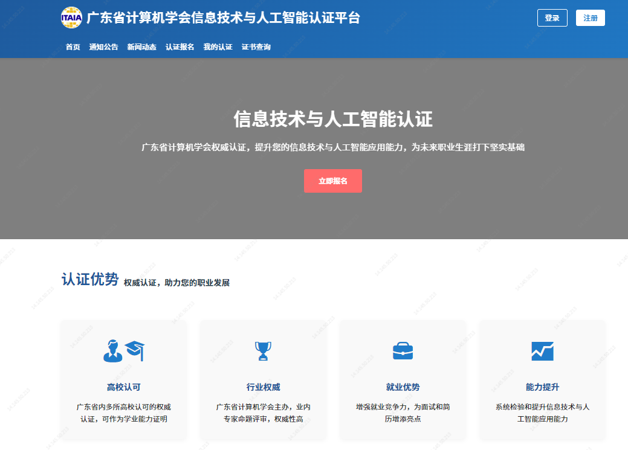628x450 pixels.
Task: Click the 就业优势 card title
Action: pyautogui.click(x=403, y=387)
